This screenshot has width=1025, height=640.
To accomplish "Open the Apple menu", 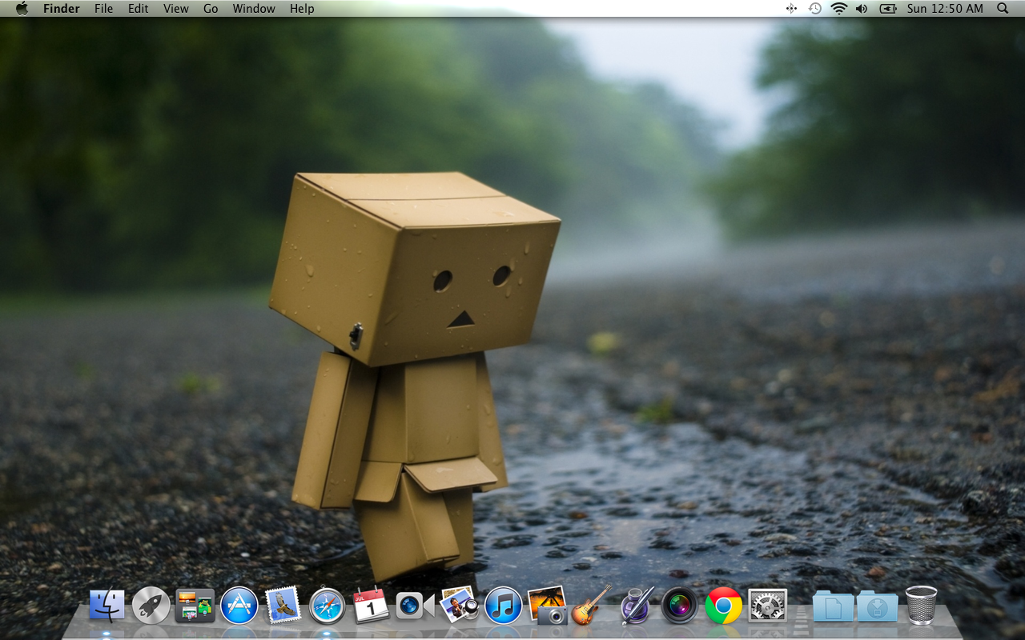I will pyautogui.click(x=22, y=8).
